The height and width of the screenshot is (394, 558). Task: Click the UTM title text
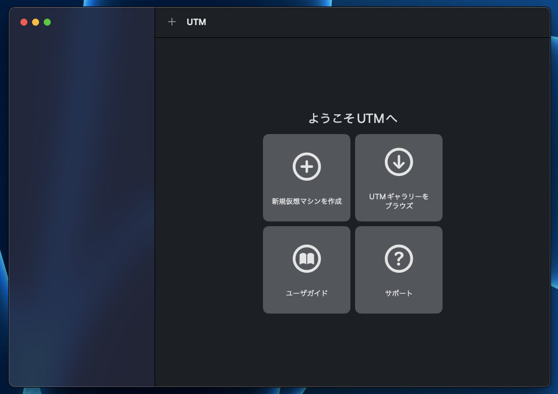click(x=196, y=22)
